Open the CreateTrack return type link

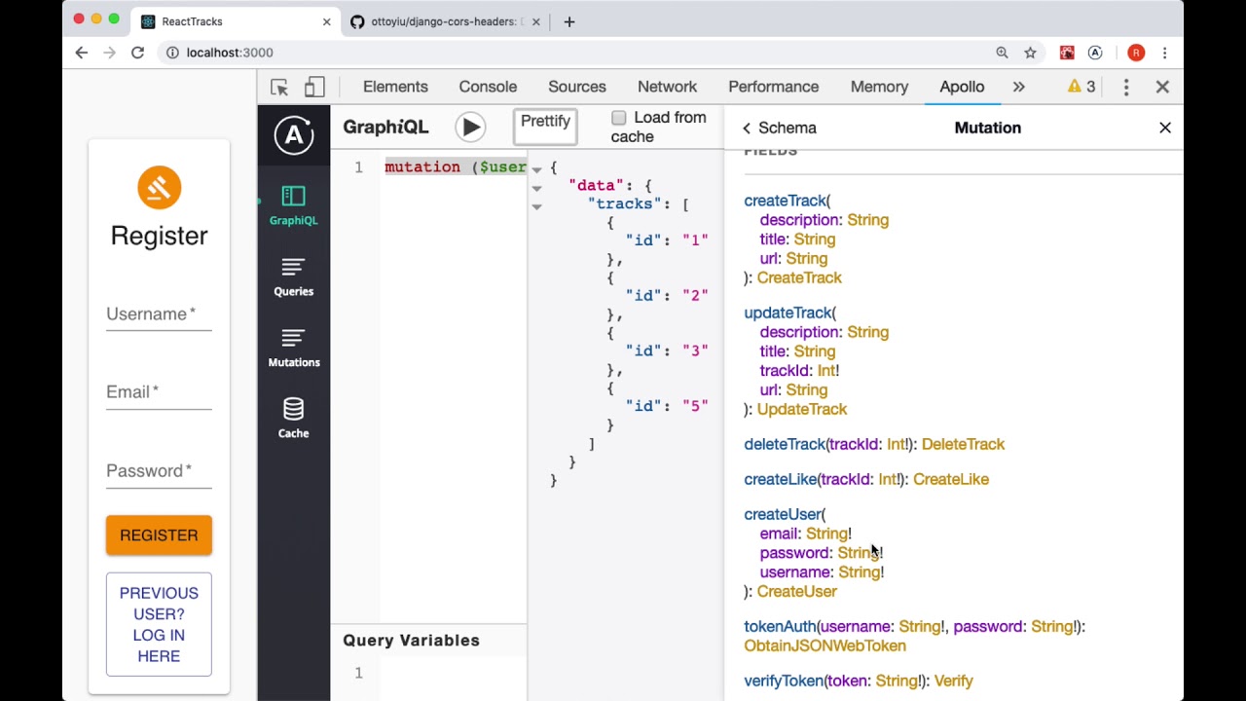coord(799,277)
